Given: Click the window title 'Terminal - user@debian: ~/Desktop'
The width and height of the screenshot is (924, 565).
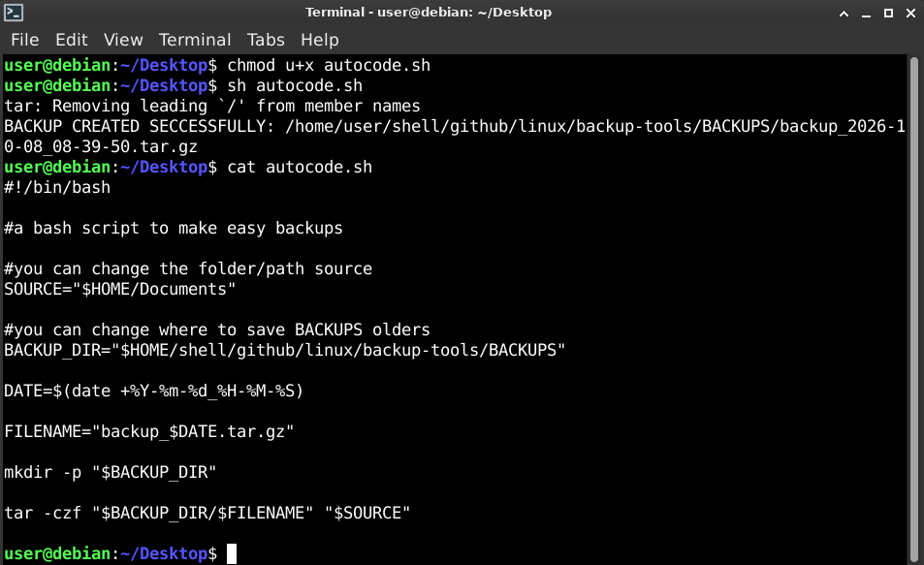Looking at the screenshot, I should pos(429,13).
